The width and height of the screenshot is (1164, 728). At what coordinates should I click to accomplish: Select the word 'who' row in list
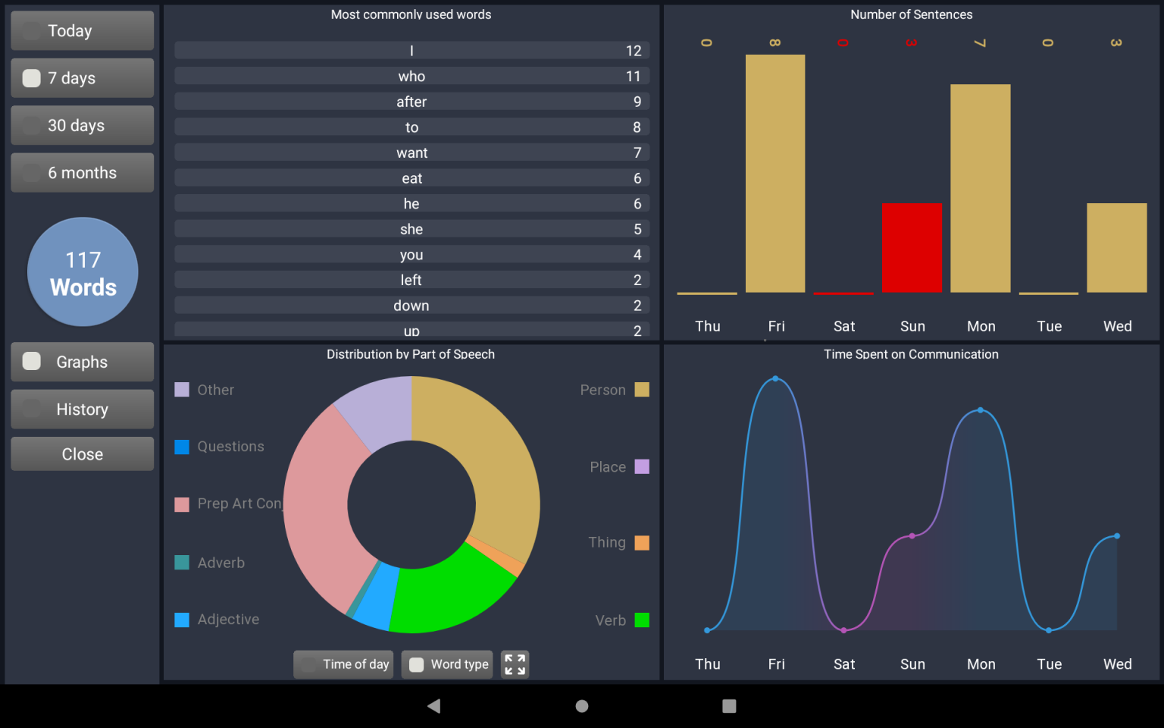click(411, 76)
